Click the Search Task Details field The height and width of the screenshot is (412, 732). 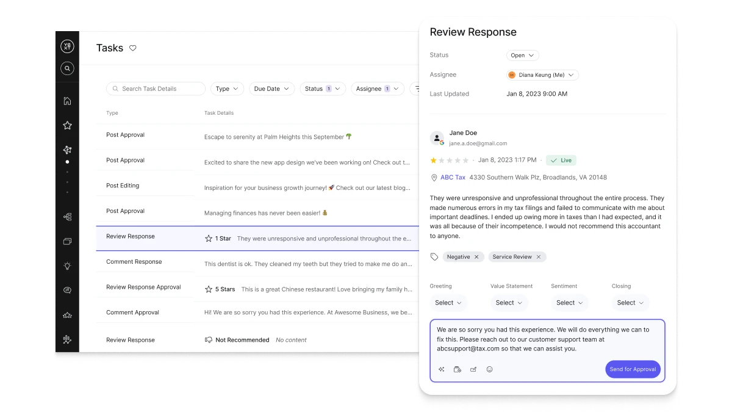point(156,89)
